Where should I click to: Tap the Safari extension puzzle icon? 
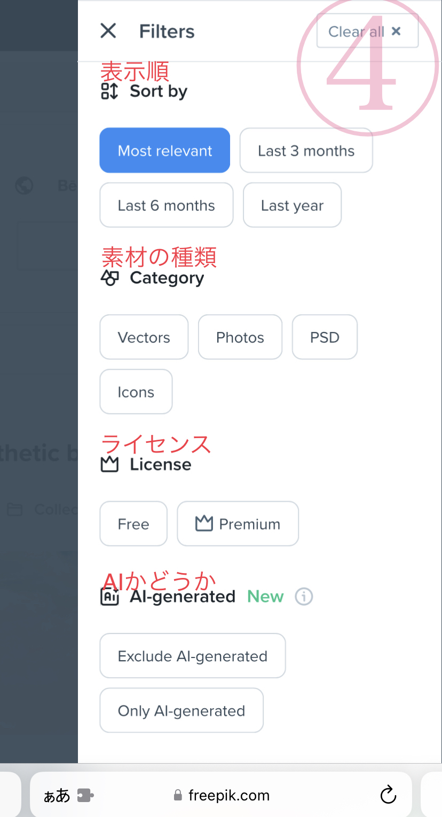coord(85,796)
